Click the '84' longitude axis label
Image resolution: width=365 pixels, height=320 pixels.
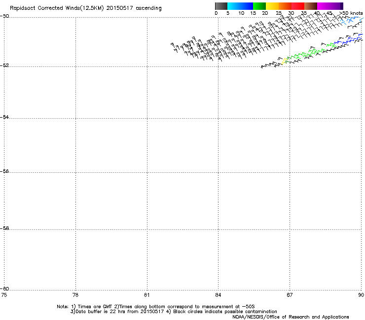coord(218,295)
